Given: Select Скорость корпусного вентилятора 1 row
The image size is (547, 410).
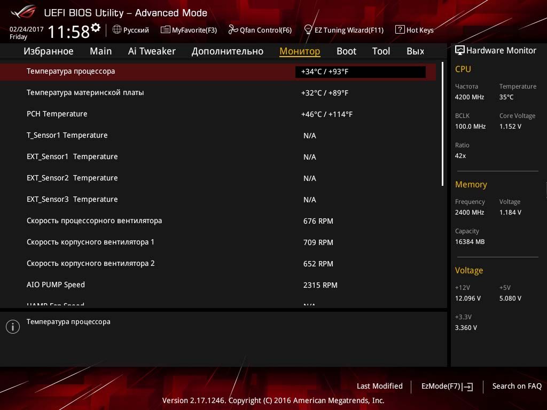Looking at the screenshot, I should (x=218, y=242).
